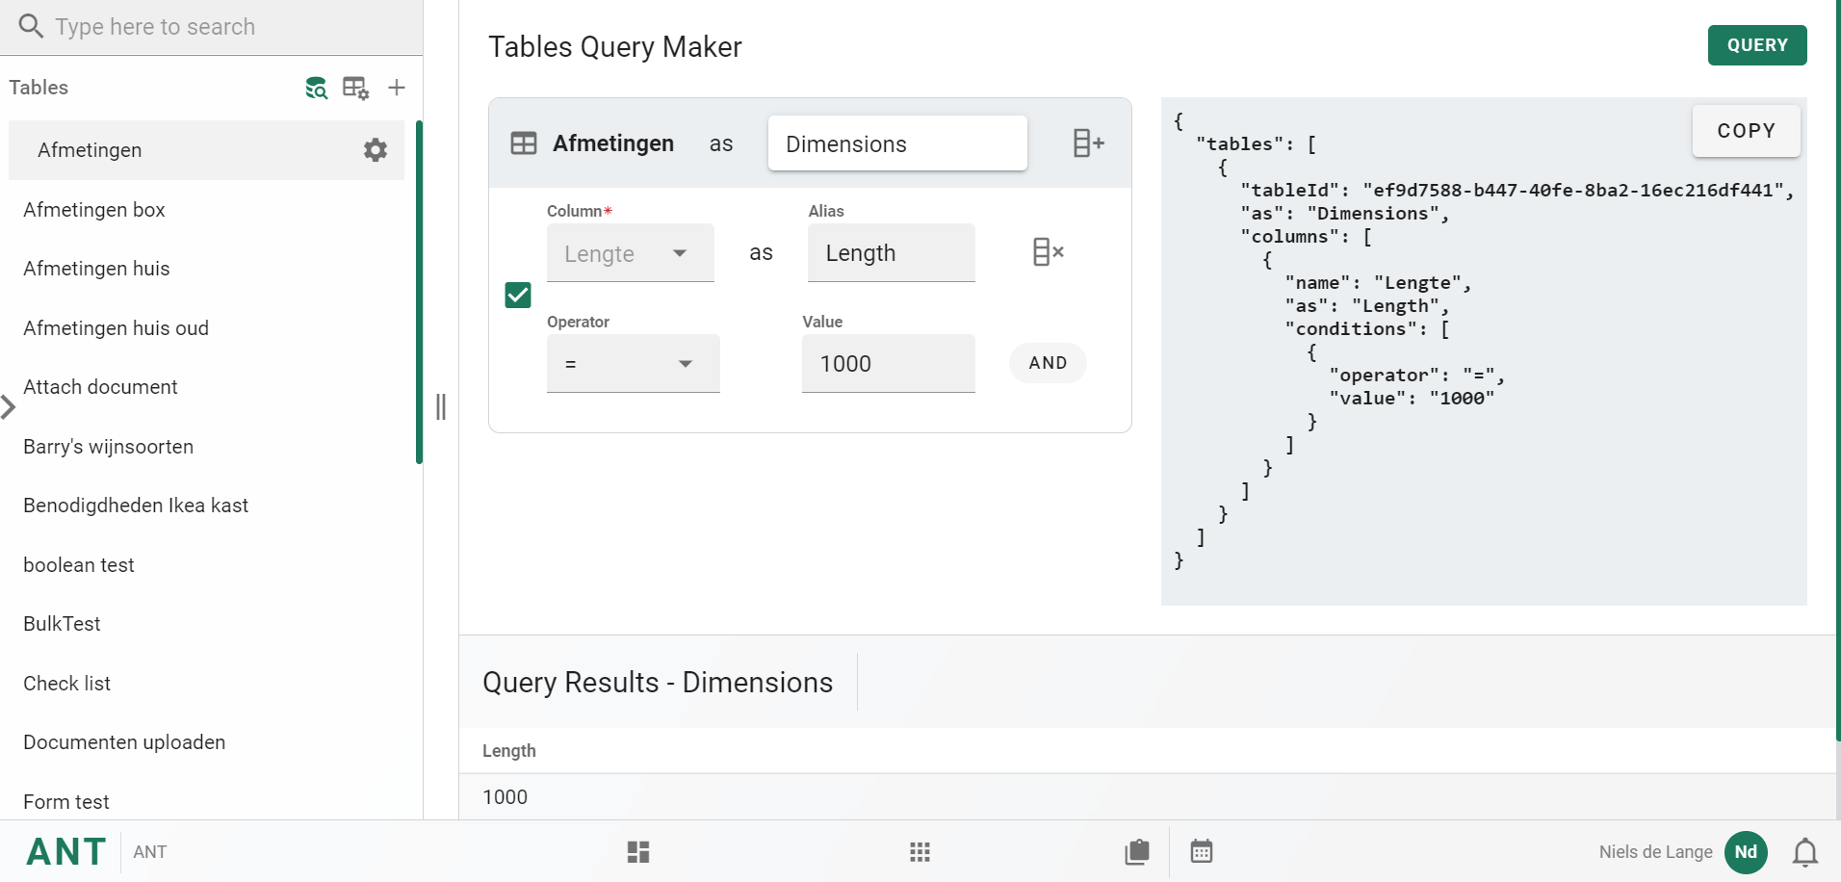Open the apps grid icon
The width and height of the screenshot is (1841, 882).
pyautogui.click(x=920, y=852)
